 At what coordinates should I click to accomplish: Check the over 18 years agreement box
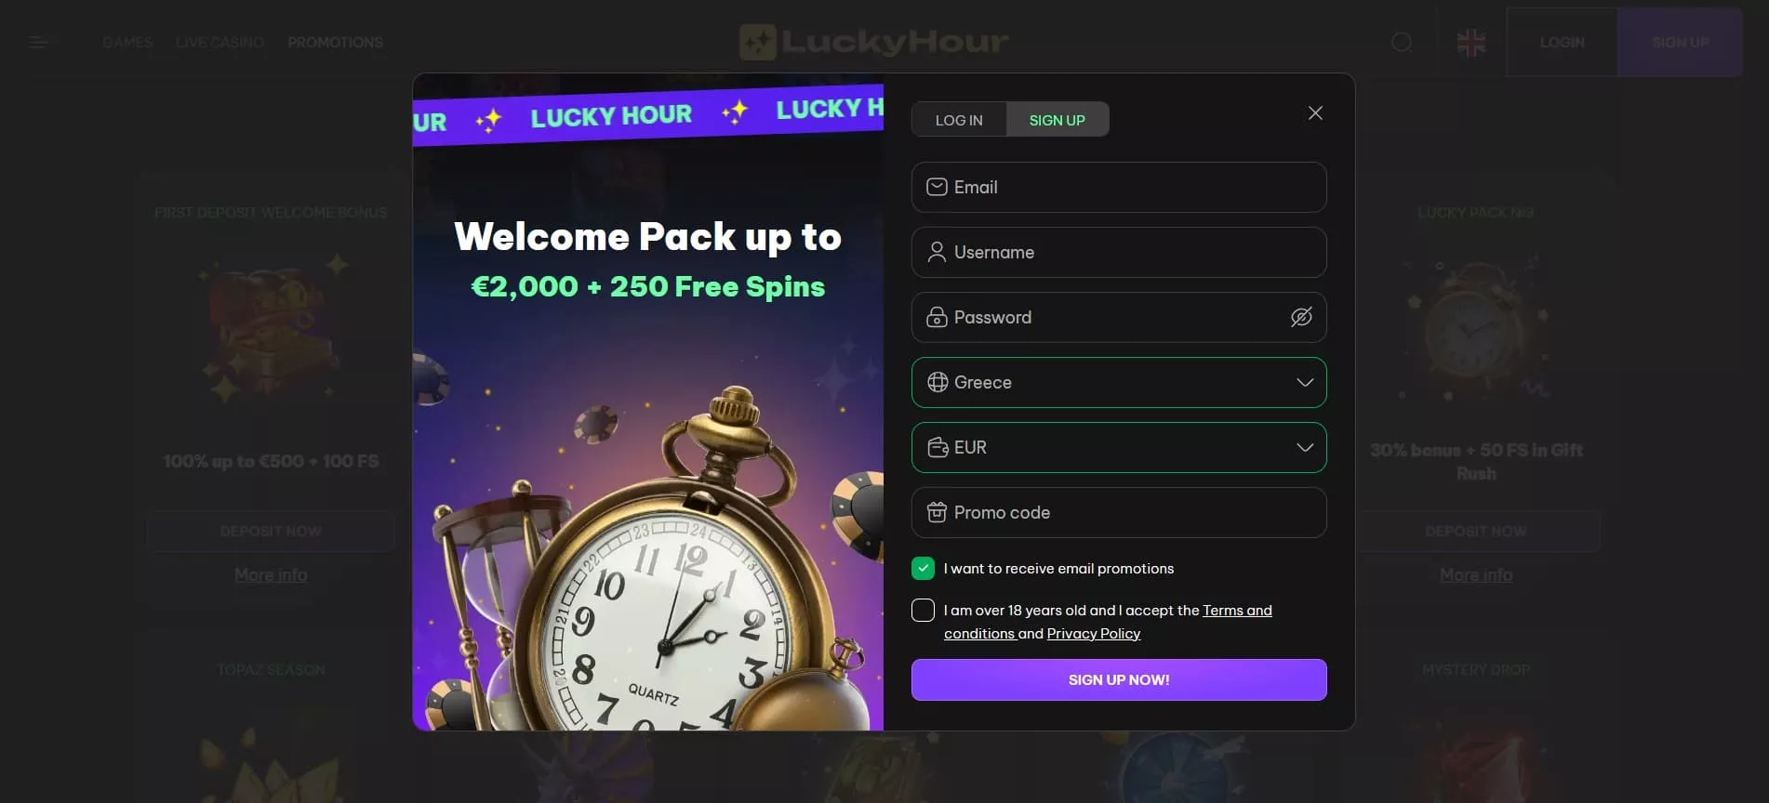923,610
